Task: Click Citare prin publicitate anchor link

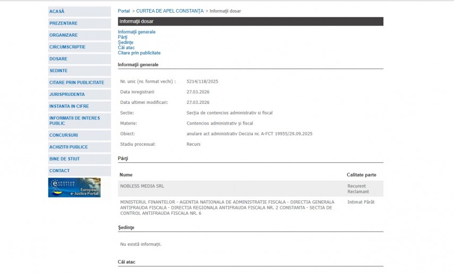Action: point(139,53)
